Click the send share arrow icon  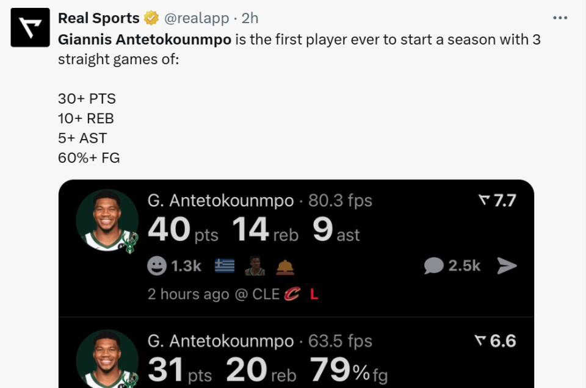click(x=507, y=265)
